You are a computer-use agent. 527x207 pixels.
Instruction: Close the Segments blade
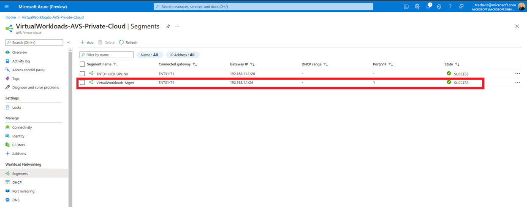coord(517,26)
